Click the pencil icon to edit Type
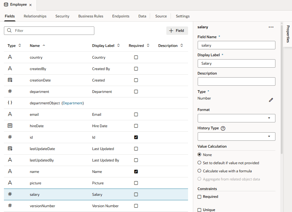The image size is (292, 212). tap(271, 100)
